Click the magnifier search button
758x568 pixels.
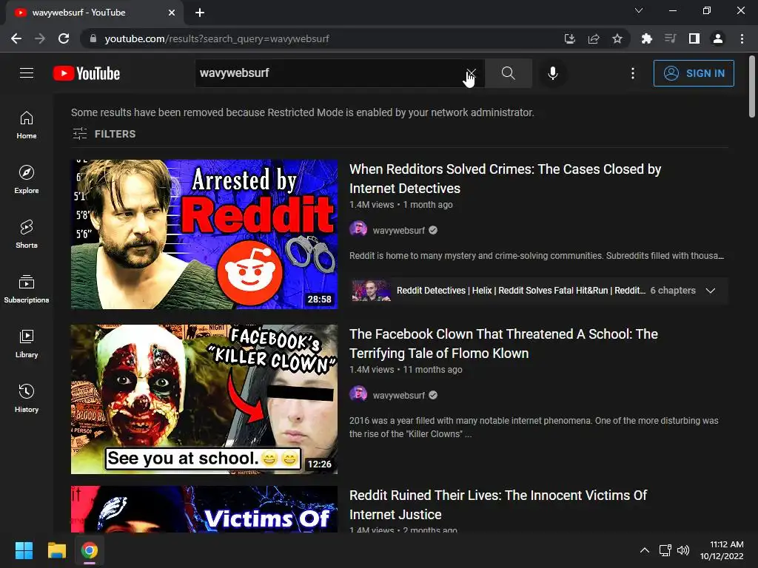(x=508, y=73)
